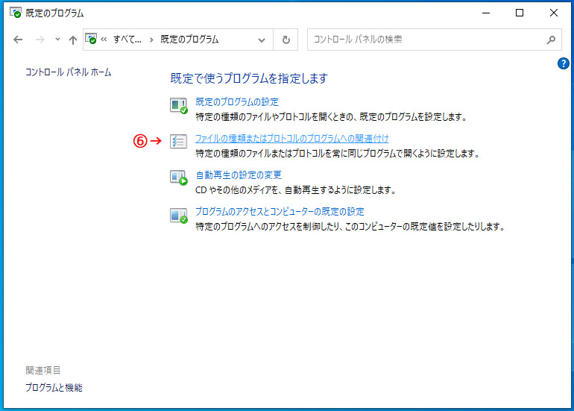Open 自動再生の設定の変更 link
The image size is (574, 411).
tap(239, 175)
